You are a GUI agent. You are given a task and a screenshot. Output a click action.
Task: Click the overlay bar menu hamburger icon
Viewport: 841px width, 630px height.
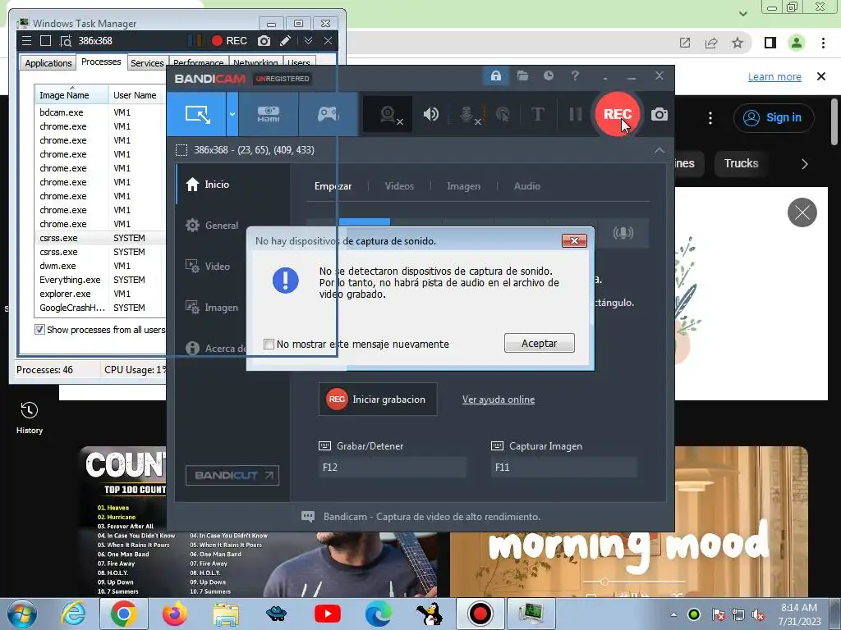coord(26,41)
